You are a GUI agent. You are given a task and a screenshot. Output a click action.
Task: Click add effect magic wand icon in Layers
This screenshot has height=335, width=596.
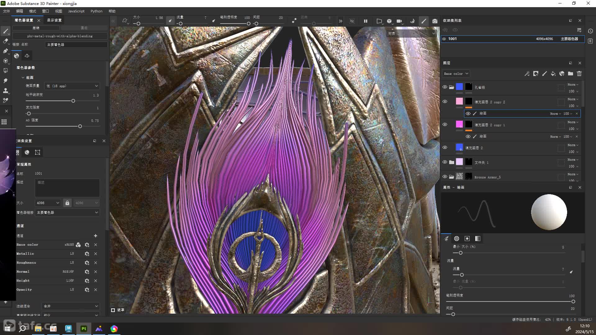[527, 74]
